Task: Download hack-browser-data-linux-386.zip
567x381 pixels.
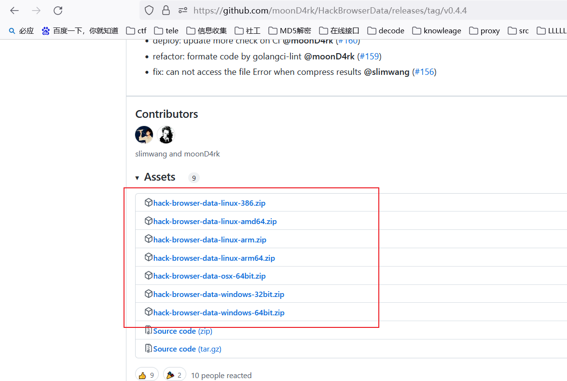Action: [x=209, y=203]
